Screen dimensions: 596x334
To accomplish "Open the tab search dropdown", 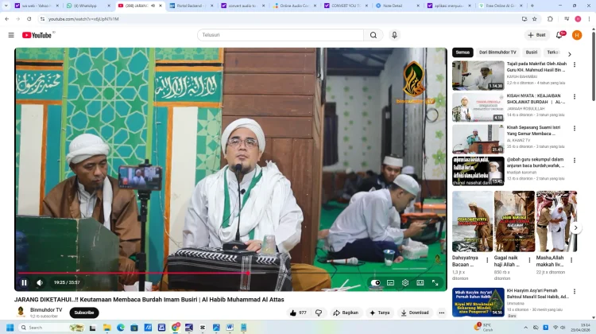I will tap(6, 6).
